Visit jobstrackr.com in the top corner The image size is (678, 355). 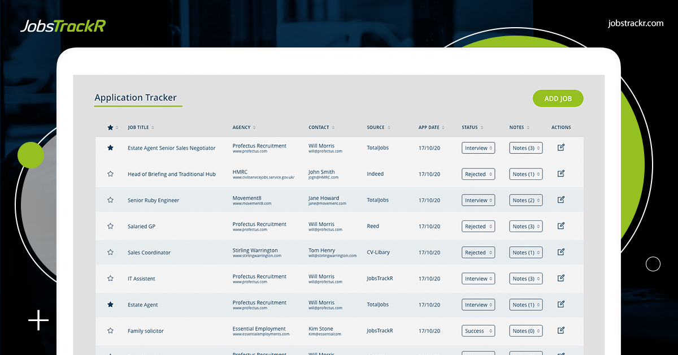coord(635,23)
